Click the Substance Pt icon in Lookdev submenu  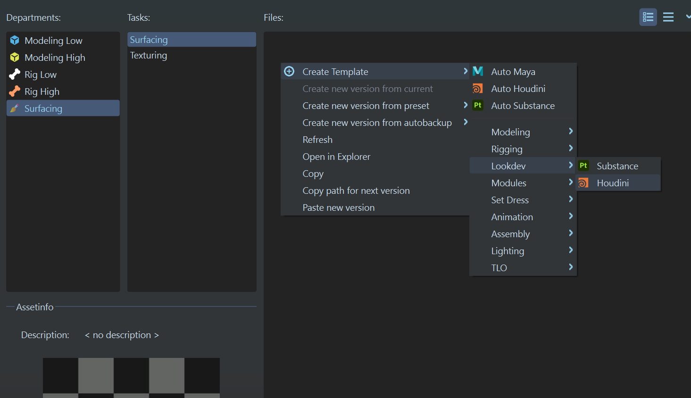pyautogui.click(x=583, y=166)
